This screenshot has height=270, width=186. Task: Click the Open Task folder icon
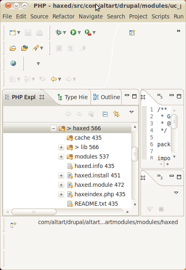13,48
